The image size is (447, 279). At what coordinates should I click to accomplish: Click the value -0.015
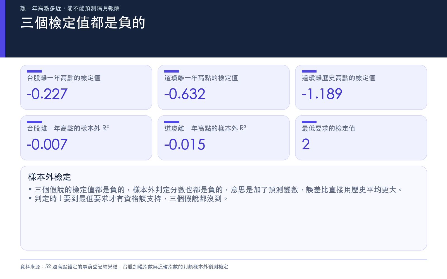coord(185,145)
